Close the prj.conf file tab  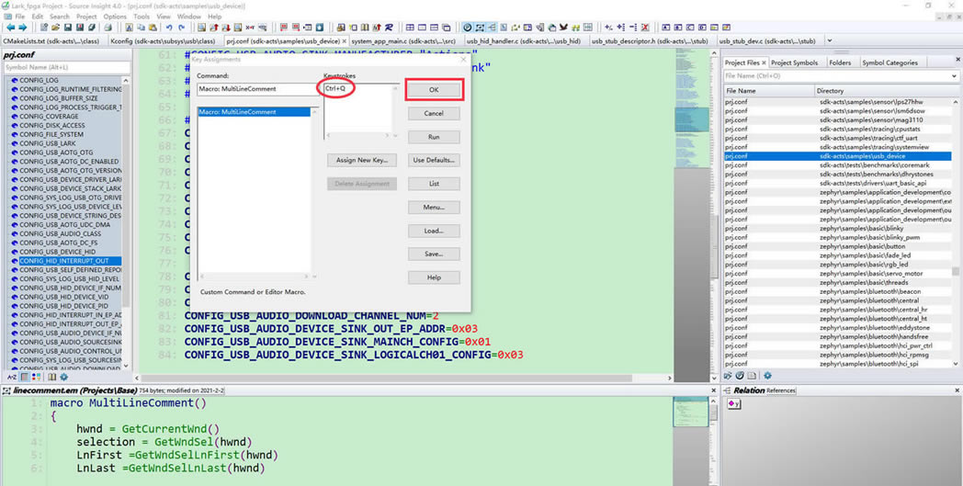[345, 41]
